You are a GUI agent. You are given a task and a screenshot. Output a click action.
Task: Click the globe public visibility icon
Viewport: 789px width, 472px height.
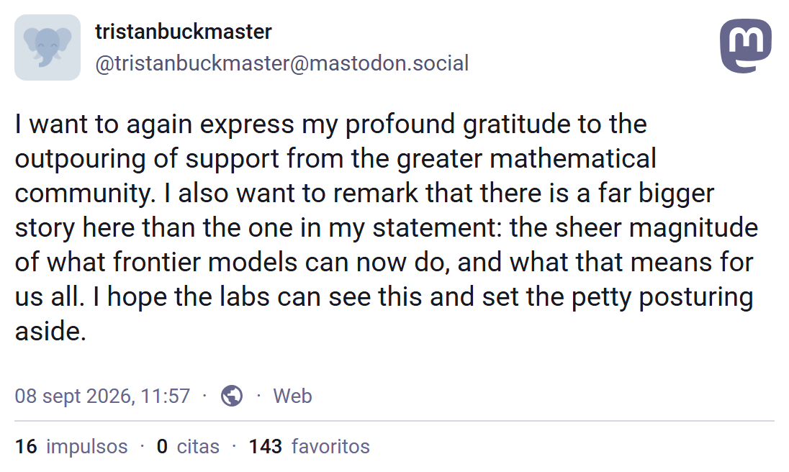coord(232,396)
